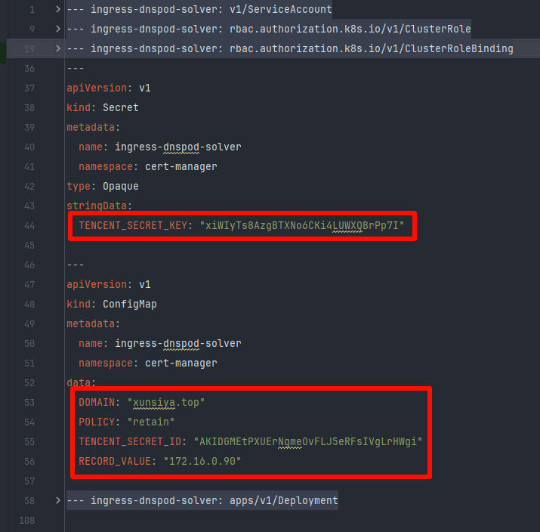Click folded text 'v1/ServiceAccount'
Viewport: 540px width, 532px height.
pyautogui.click(x=281, y=9)
